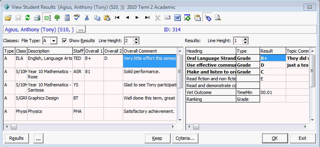Viewport: 320px width, 147px height.
Task: Click the printer icon in toolbar
Action: [x=37, y=18]
